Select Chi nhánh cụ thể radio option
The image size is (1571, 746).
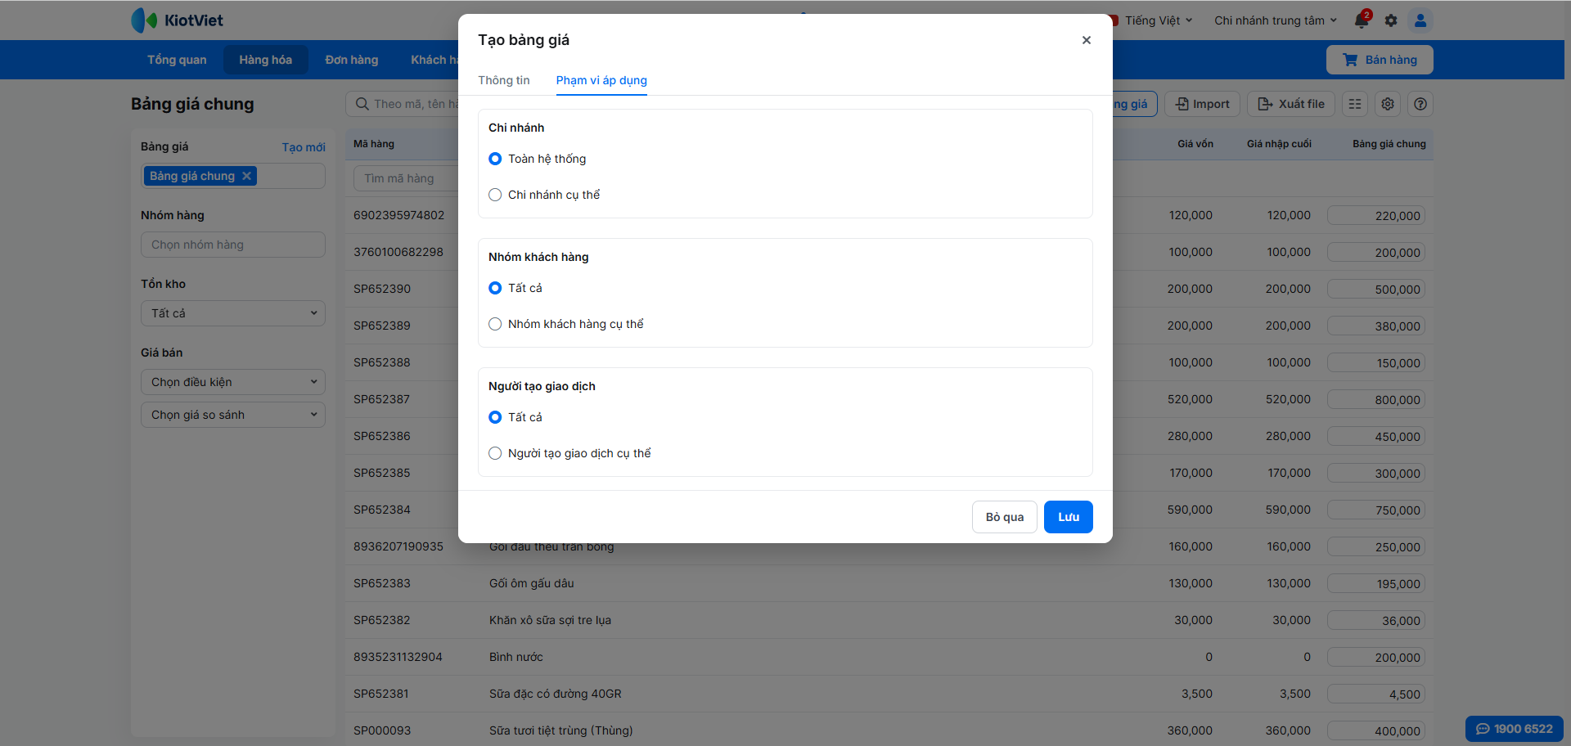(495, 195)
